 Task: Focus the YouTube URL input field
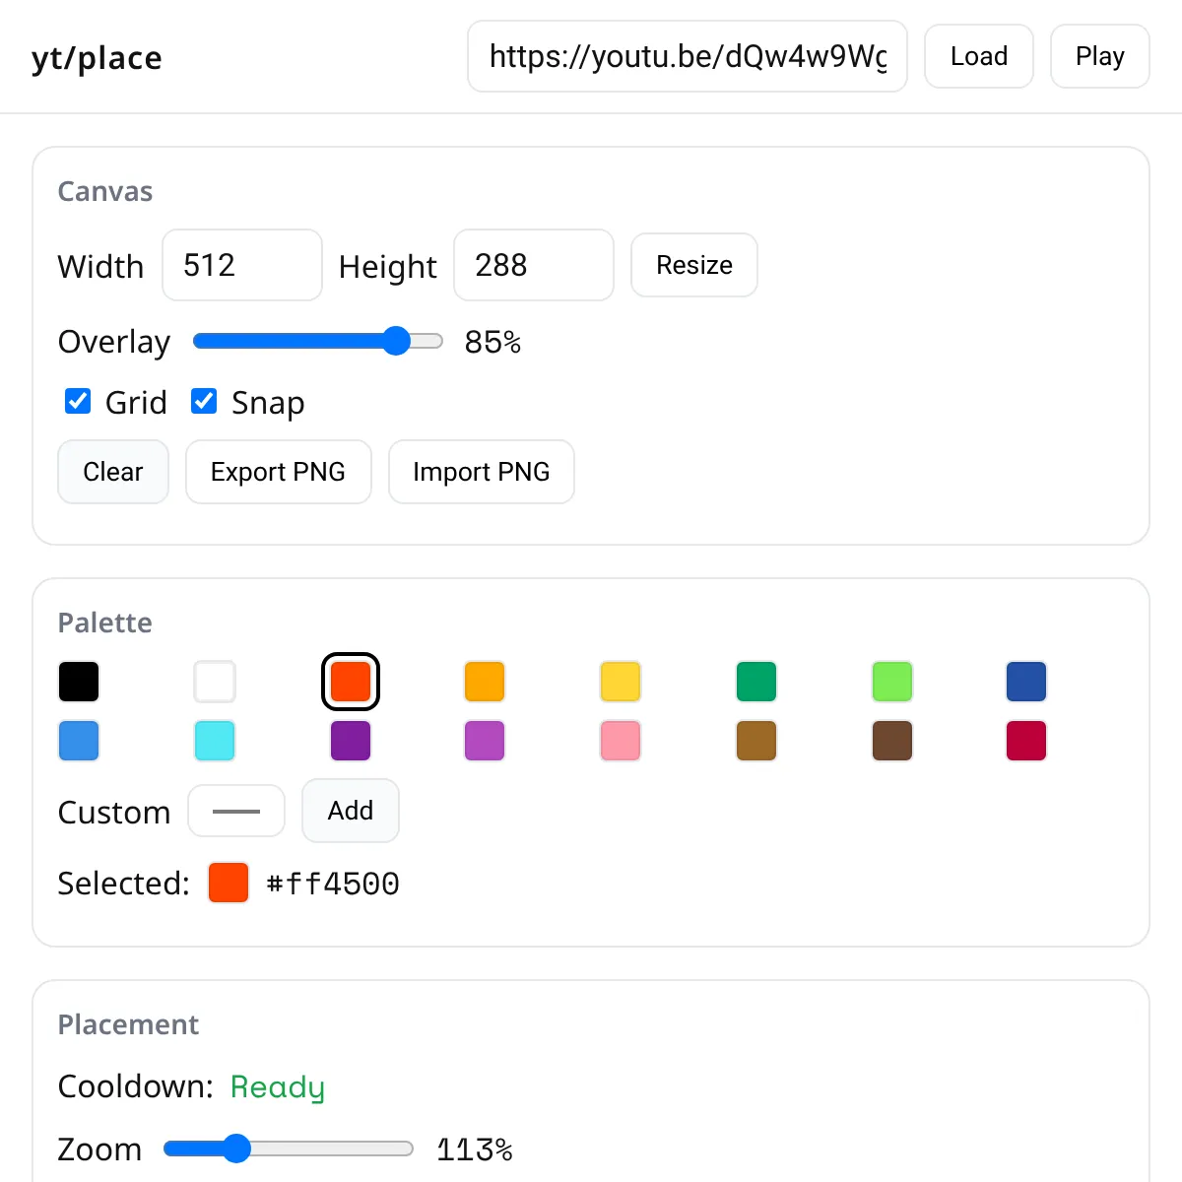point(688,56)
